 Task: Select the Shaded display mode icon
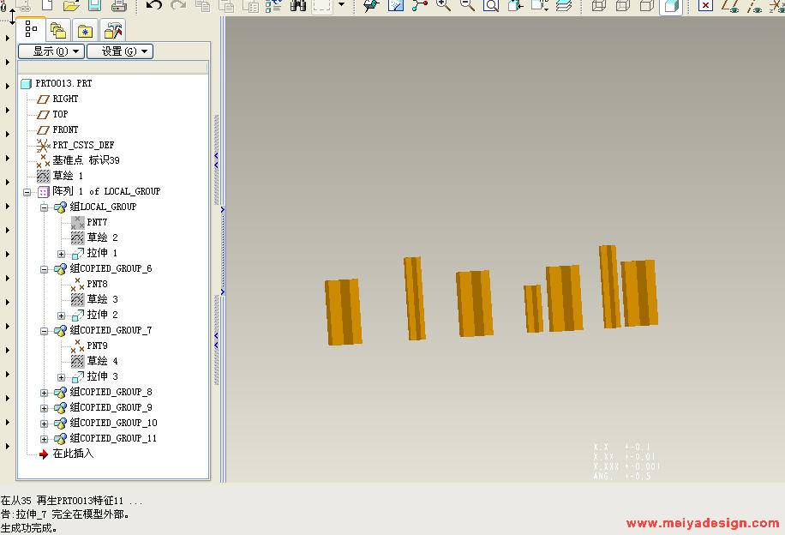pyautogui.click(x=671, y=6)
